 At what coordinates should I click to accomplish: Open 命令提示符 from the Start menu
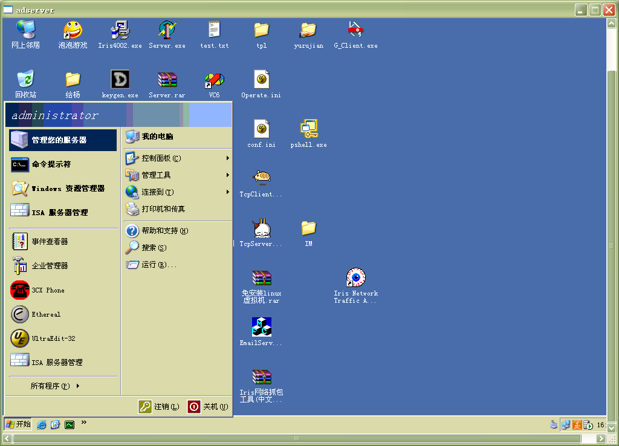(x=51, y=164)
